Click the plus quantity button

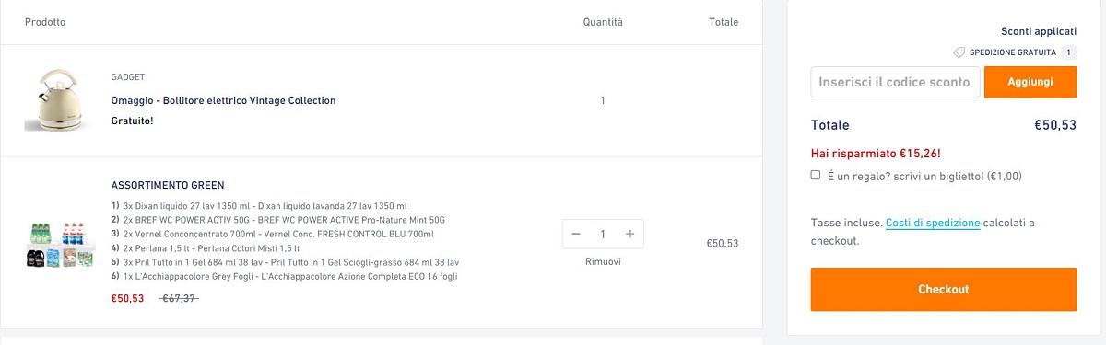pyautogui.click(x=630, y=234)
